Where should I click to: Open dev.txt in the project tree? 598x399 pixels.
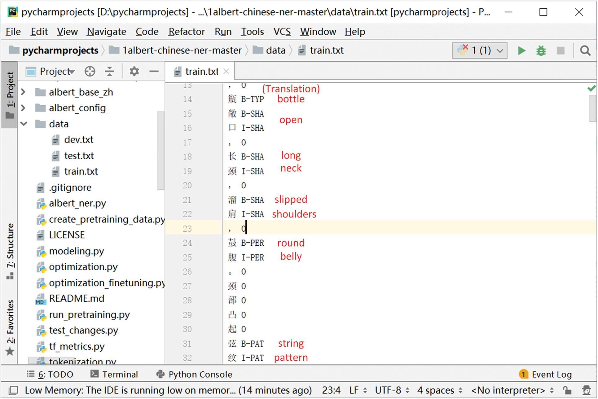click(x=78, y=140)
